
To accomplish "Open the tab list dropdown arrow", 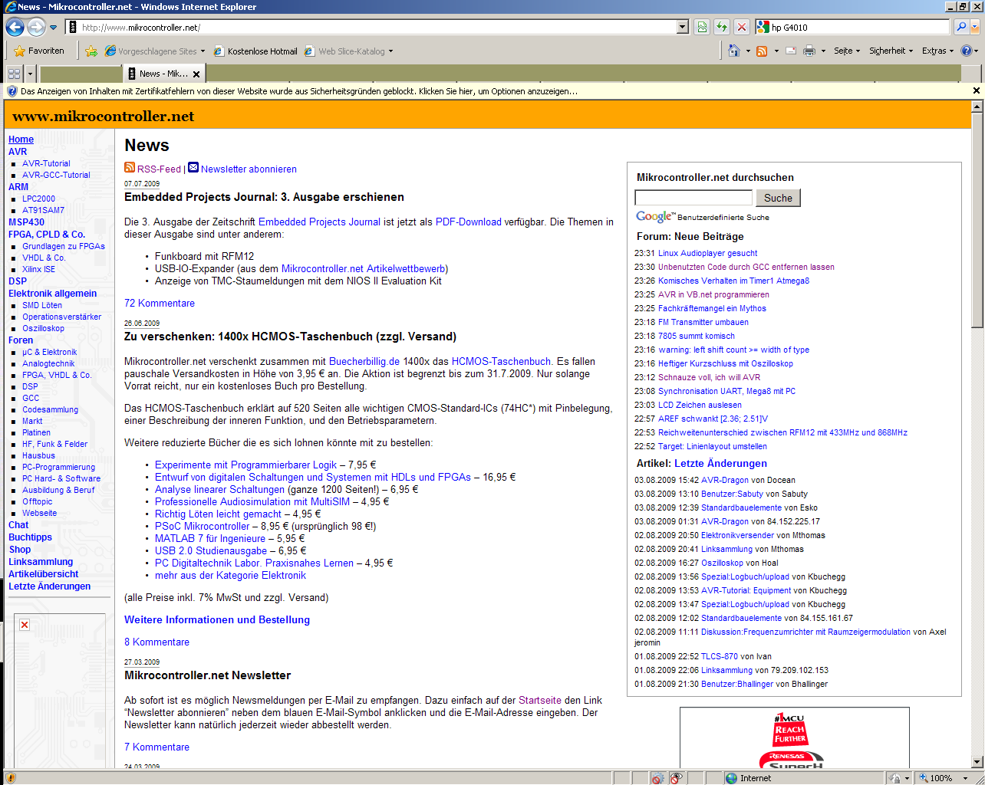I will [x=30, y=74].
